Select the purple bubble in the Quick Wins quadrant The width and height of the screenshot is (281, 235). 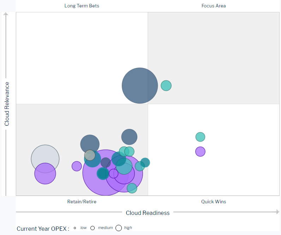200,151
